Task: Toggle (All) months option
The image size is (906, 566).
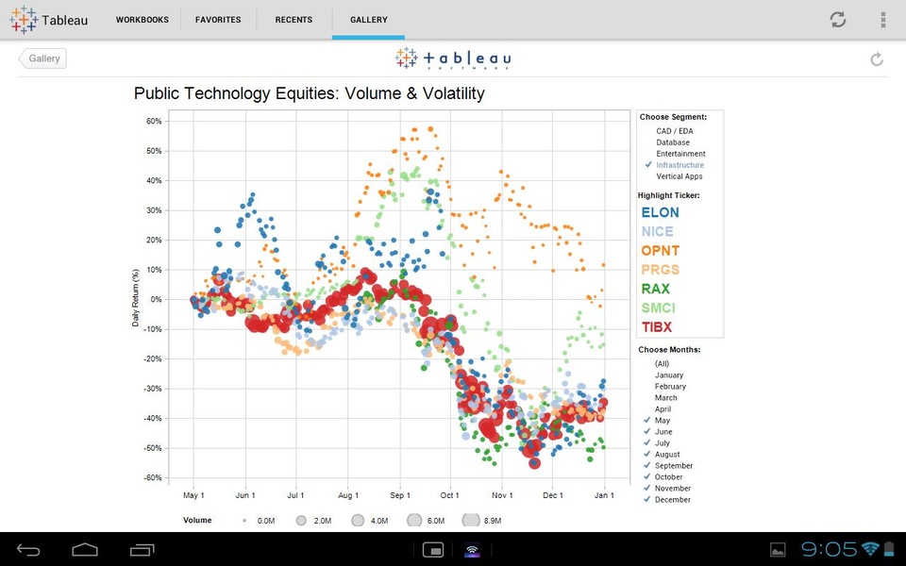Action: pyautogui.click(x=662, y=363)
